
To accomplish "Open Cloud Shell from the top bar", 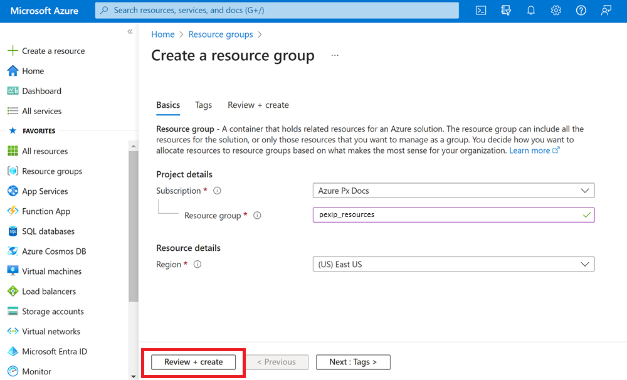I will coord(480,10).
